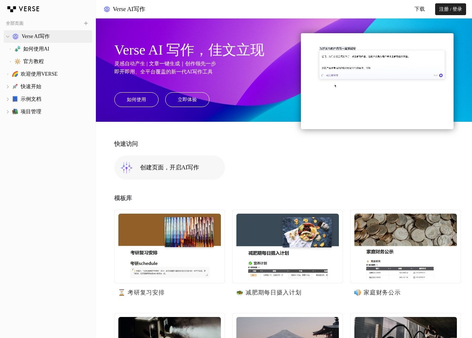Screen dimensions: 472x338
Task: Expand the 示例文档 sidebar section
Action: pyautogui.click(x=8, y=99)
